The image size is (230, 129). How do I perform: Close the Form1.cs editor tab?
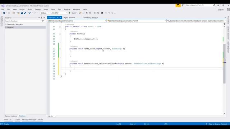[60, 18]
